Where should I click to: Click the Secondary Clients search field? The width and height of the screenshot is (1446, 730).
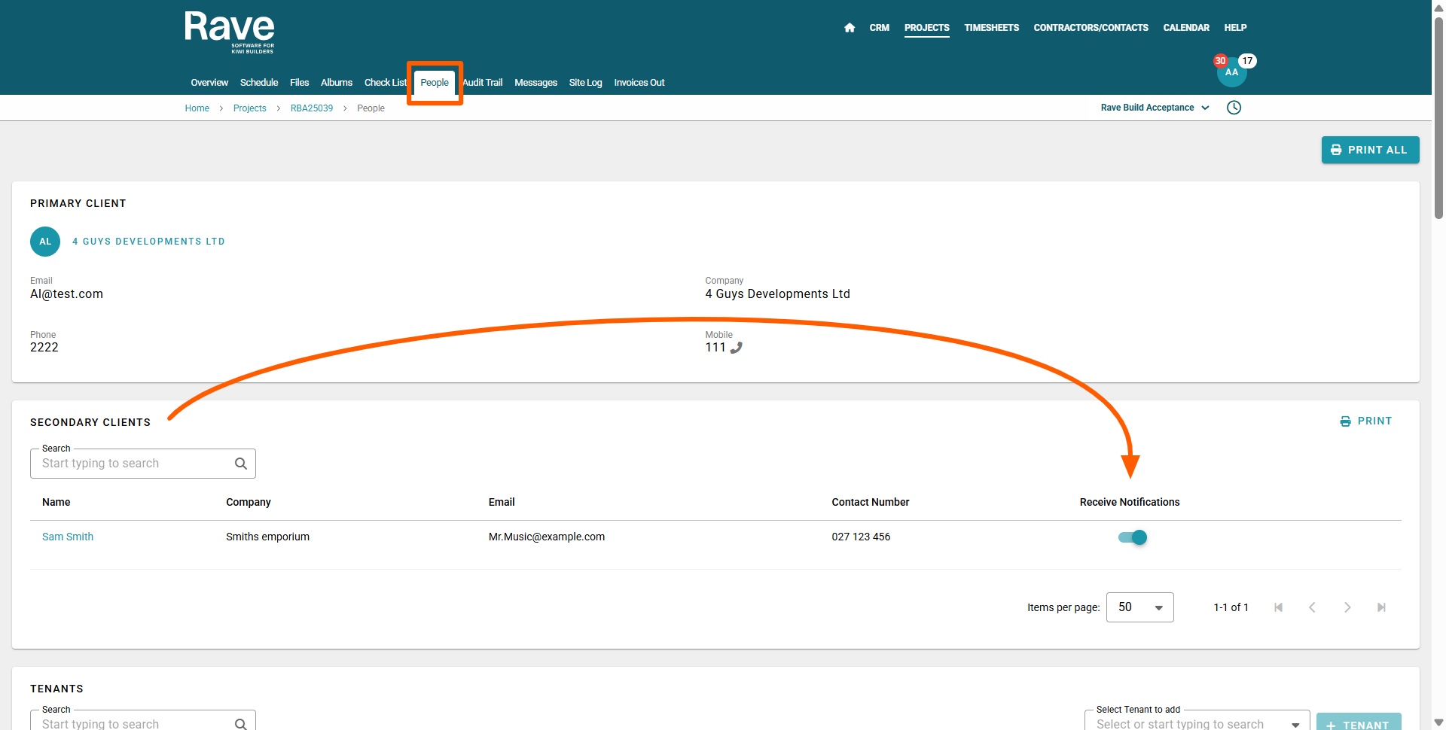(134, 464)
